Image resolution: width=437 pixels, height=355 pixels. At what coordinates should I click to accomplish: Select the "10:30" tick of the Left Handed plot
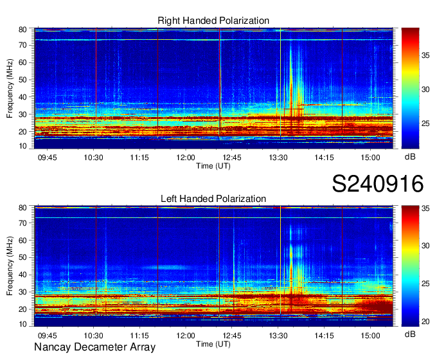click(93, 336)
